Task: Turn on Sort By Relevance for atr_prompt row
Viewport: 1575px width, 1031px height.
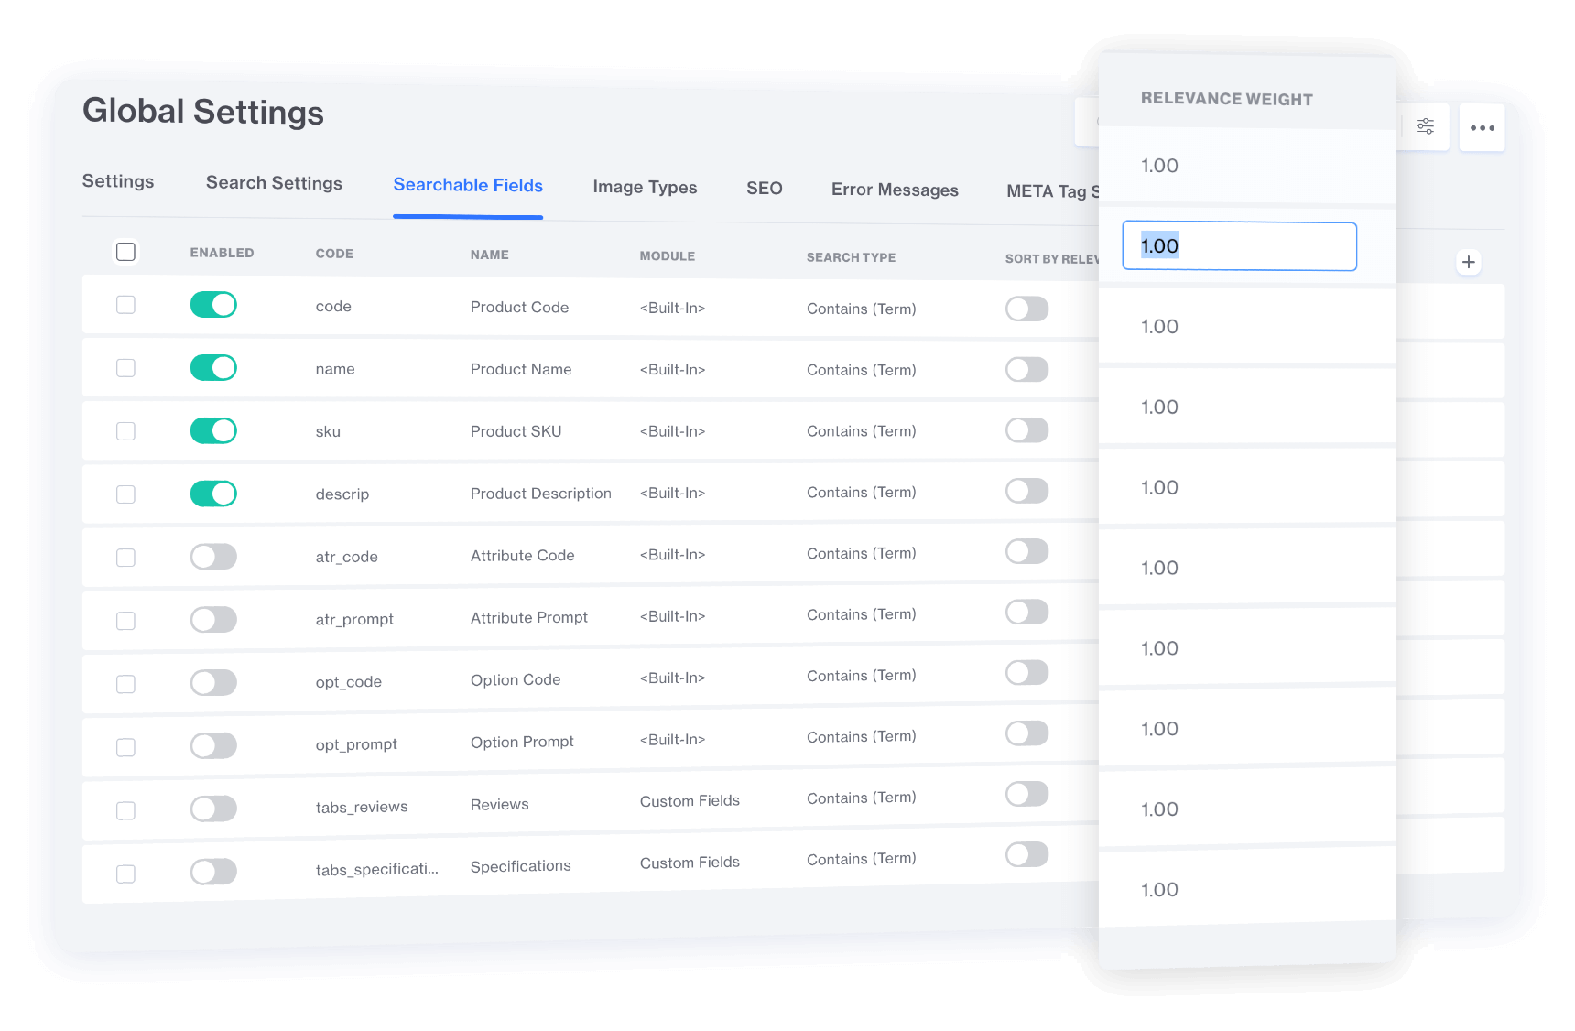Action: click(x=1026, y=612)
